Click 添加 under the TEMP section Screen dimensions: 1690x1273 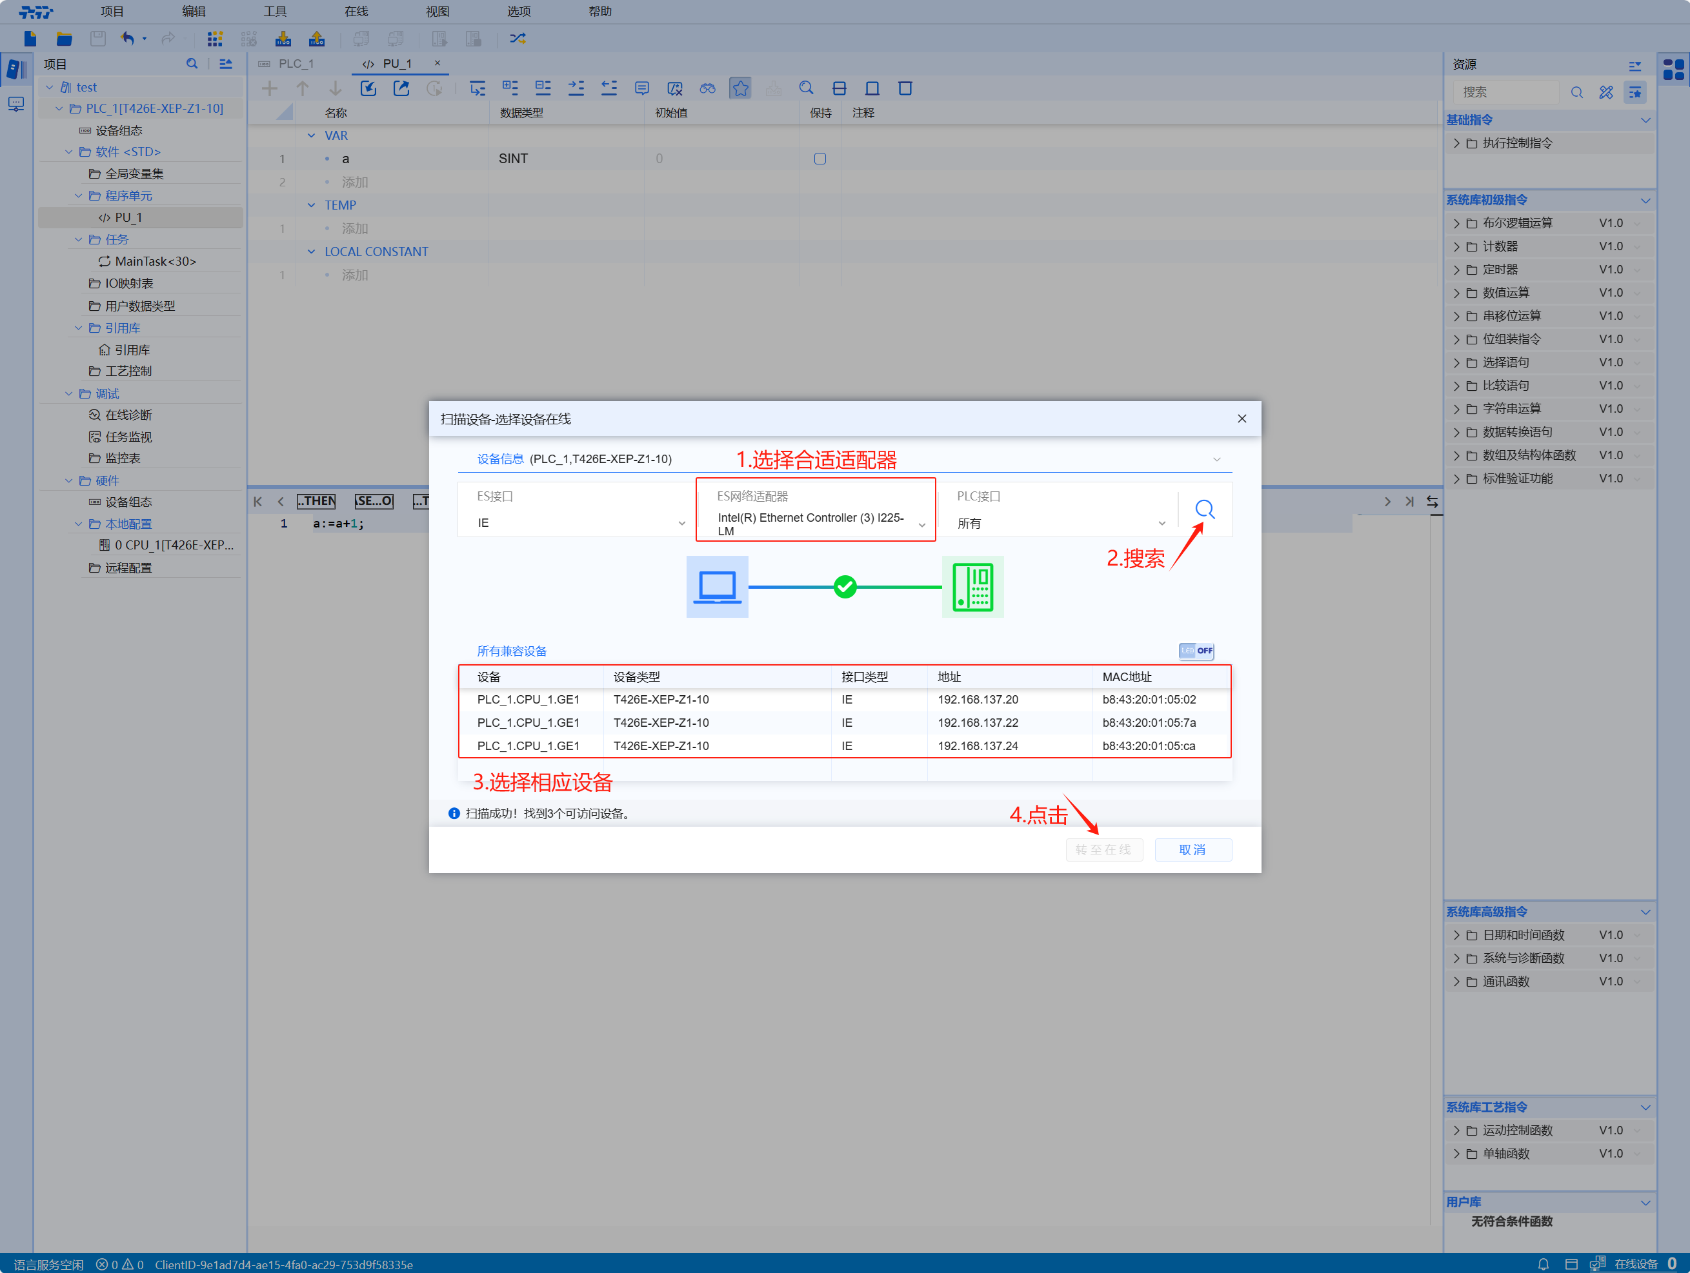point(354,228)
